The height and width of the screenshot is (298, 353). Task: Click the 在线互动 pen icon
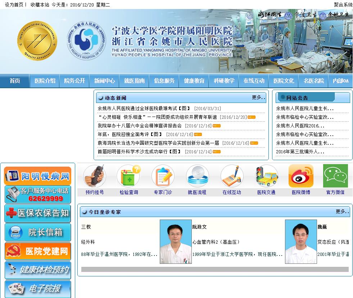tap(232, 176)
